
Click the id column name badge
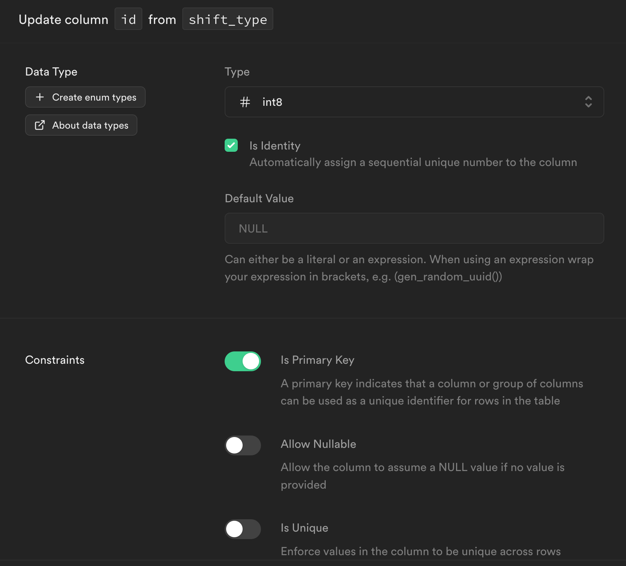point(128,19)
